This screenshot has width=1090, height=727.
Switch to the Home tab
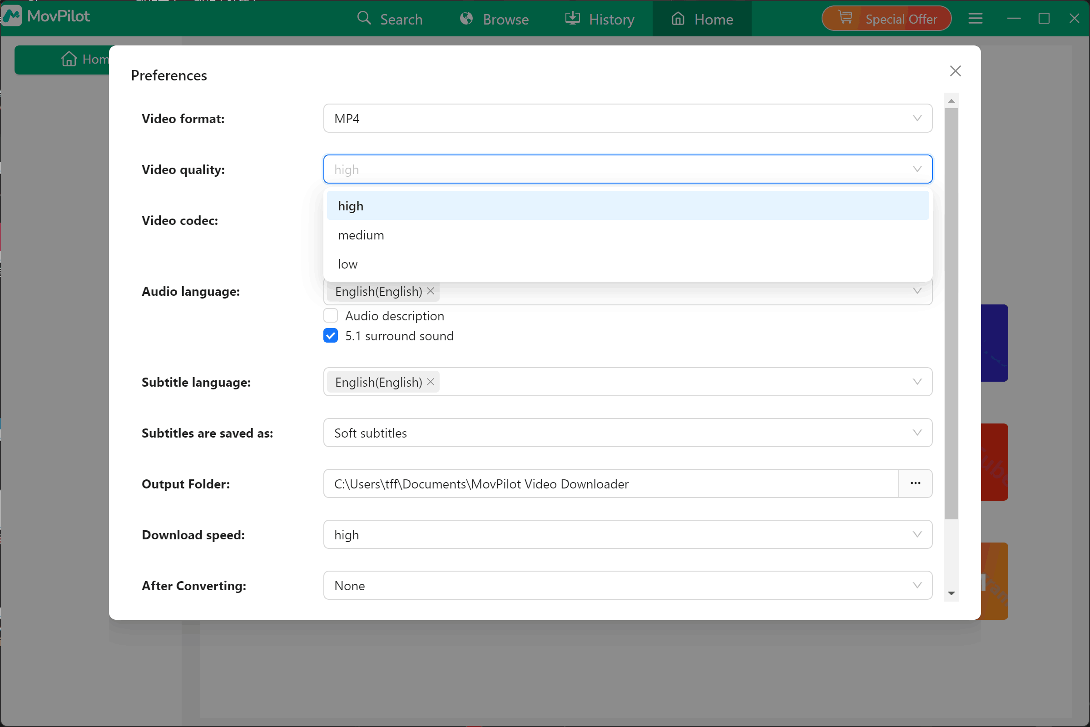pyautogui.click(x=702, y=19)
